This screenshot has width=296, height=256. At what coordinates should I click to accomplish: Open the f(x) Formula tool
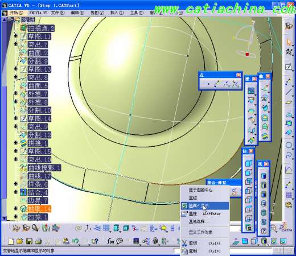110,241
